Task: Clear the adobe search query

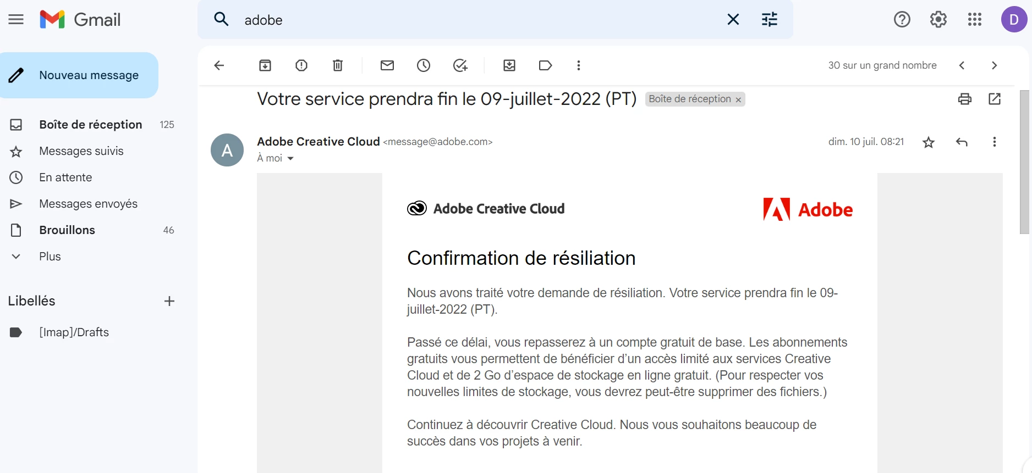Action: pyautogui.click(x=733, y=20)
